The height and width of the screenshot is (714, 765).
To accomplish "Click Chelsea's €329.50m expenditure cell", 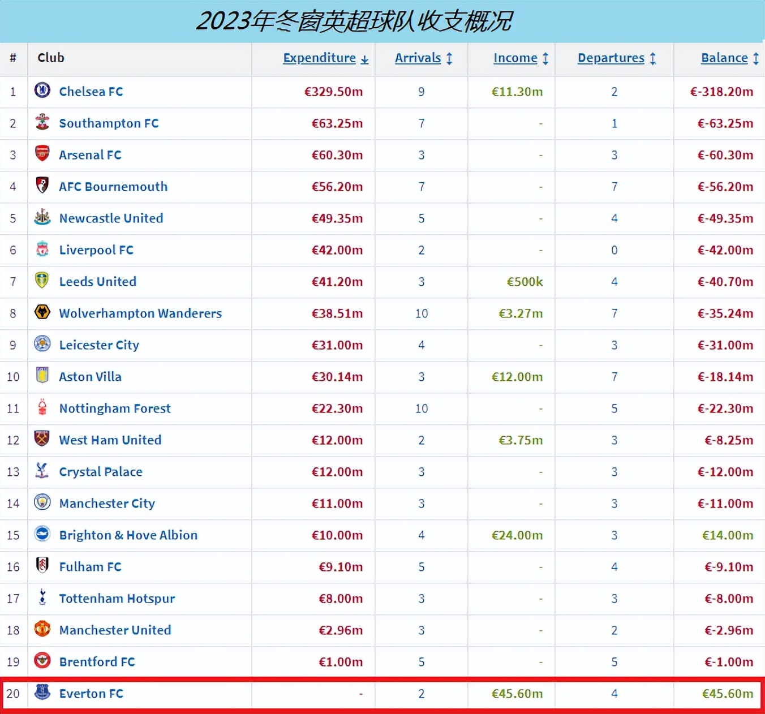I will tap(334, 92).
